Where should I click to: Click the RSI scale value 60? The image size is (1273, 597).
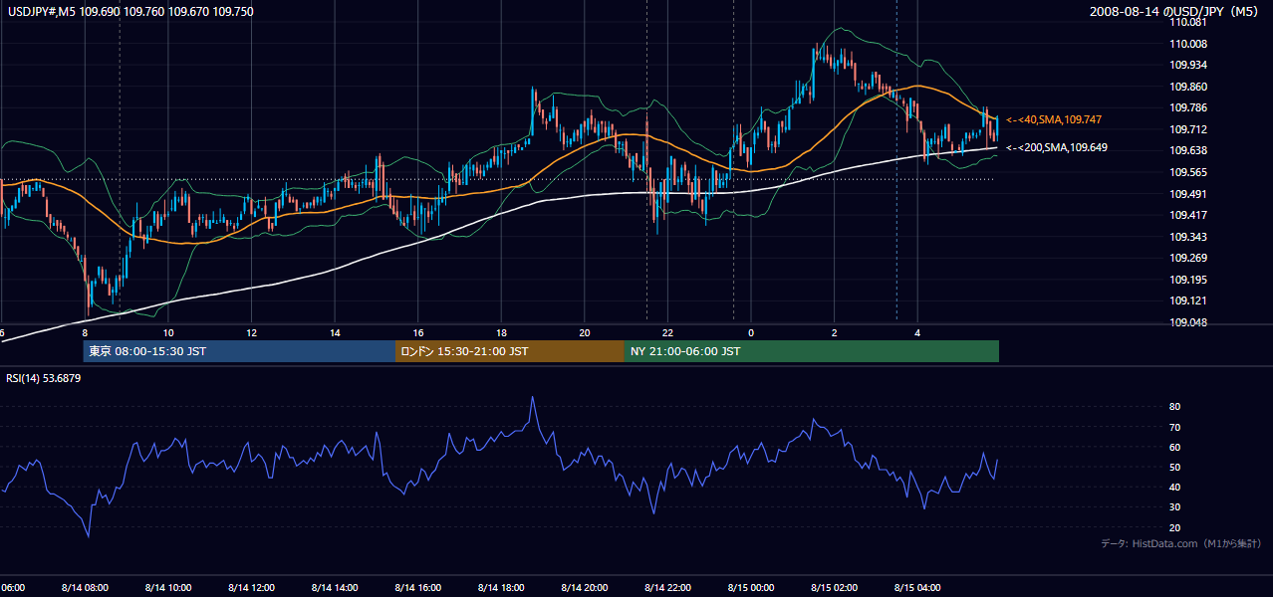1175,447
